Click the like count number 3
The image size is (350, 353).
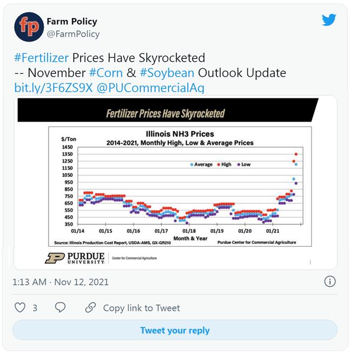[x=35, y=308]
